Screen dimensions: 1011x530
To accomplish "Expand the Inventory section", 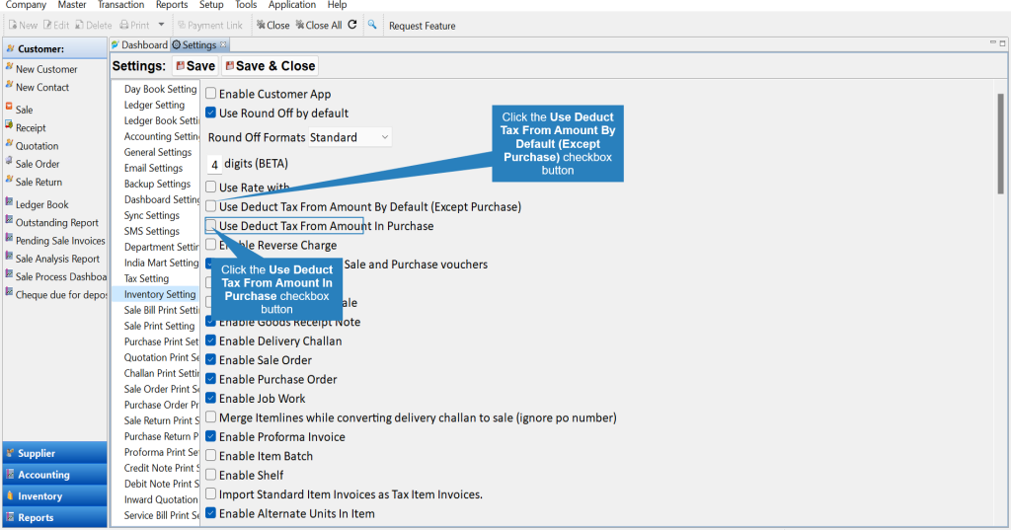I will [x=55, y=495].
